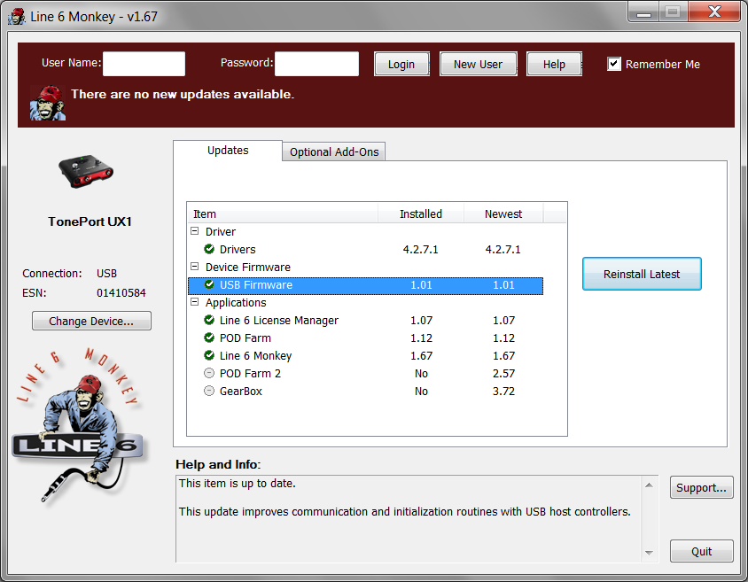The height and width of the screenshot is (582, 748).
Task: Click the 'This item is up to date.' text
Action: pyautogui.click(x=238, y=484)
